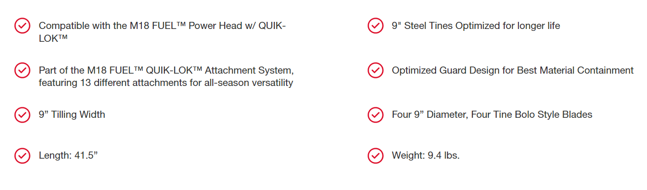Click '9" Steel Tines Optimized for longer life'
The image size is (647, 190).
[476, 26]
